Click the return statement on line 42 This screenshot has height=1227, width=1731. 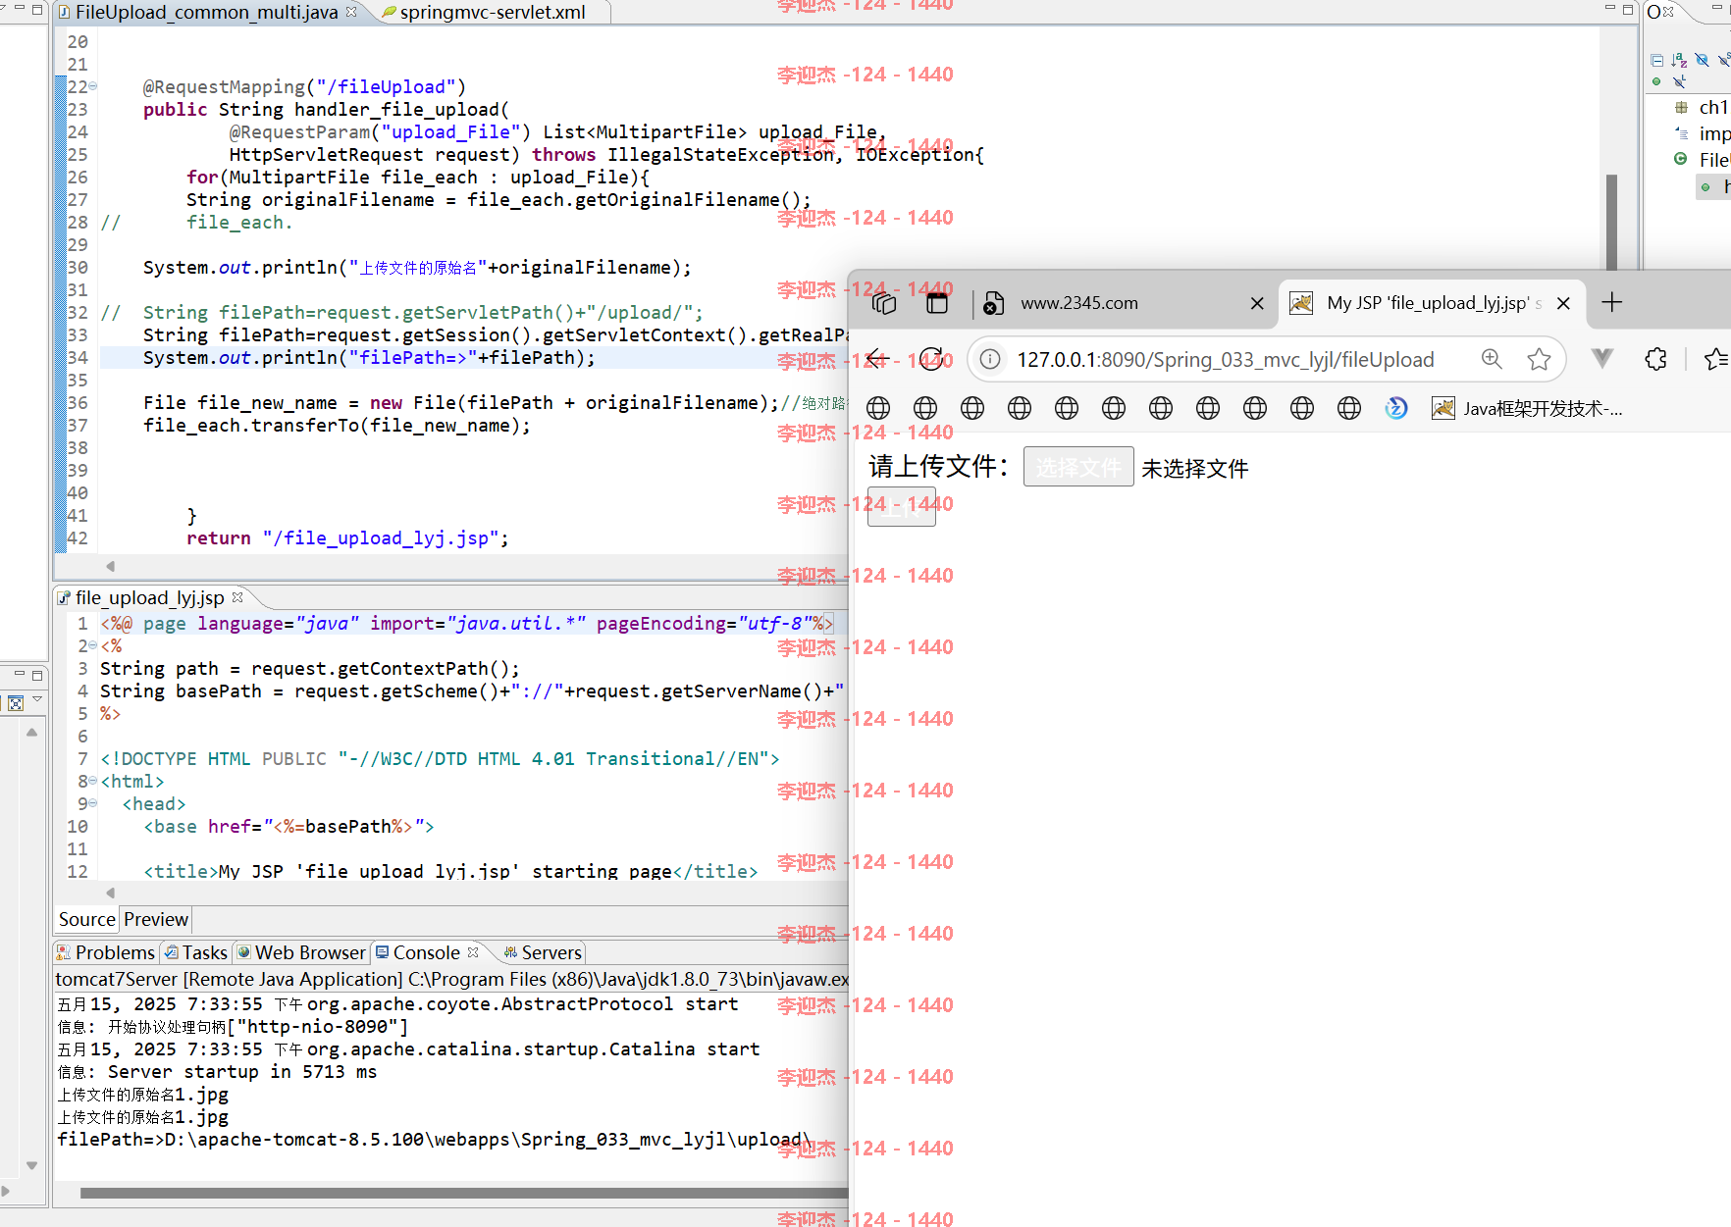coord(347,537)
